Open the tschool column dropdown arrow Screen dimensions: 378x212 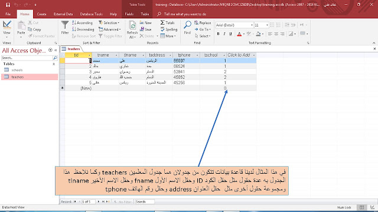(x=224, y=55)
